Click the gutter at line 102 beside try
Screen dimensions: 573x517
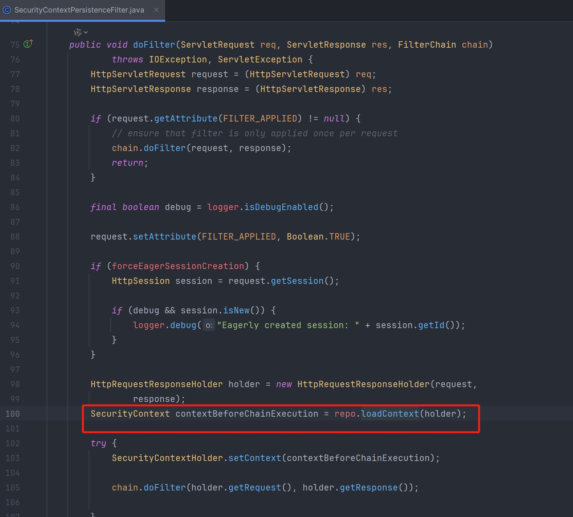pos(12,443)
